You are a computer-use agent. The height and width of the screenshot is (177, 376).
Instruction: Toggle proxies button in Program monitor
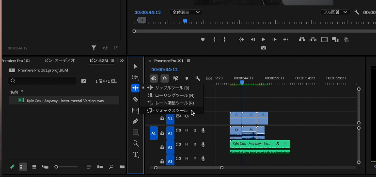point(346,40)
